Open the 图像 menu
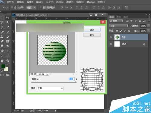 pos(30,2)
